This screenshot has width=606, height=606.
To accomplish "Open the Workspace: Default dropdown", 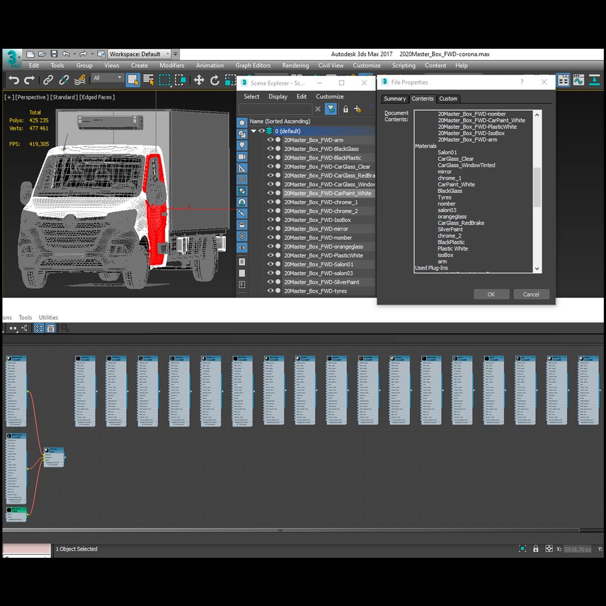I will click(139, 54).
